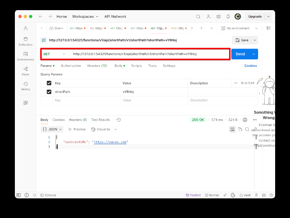The width and height of the screenshot is (290, 218).
Task: Click the Send button
Action: pyautogui.click(x=240, y=54)
